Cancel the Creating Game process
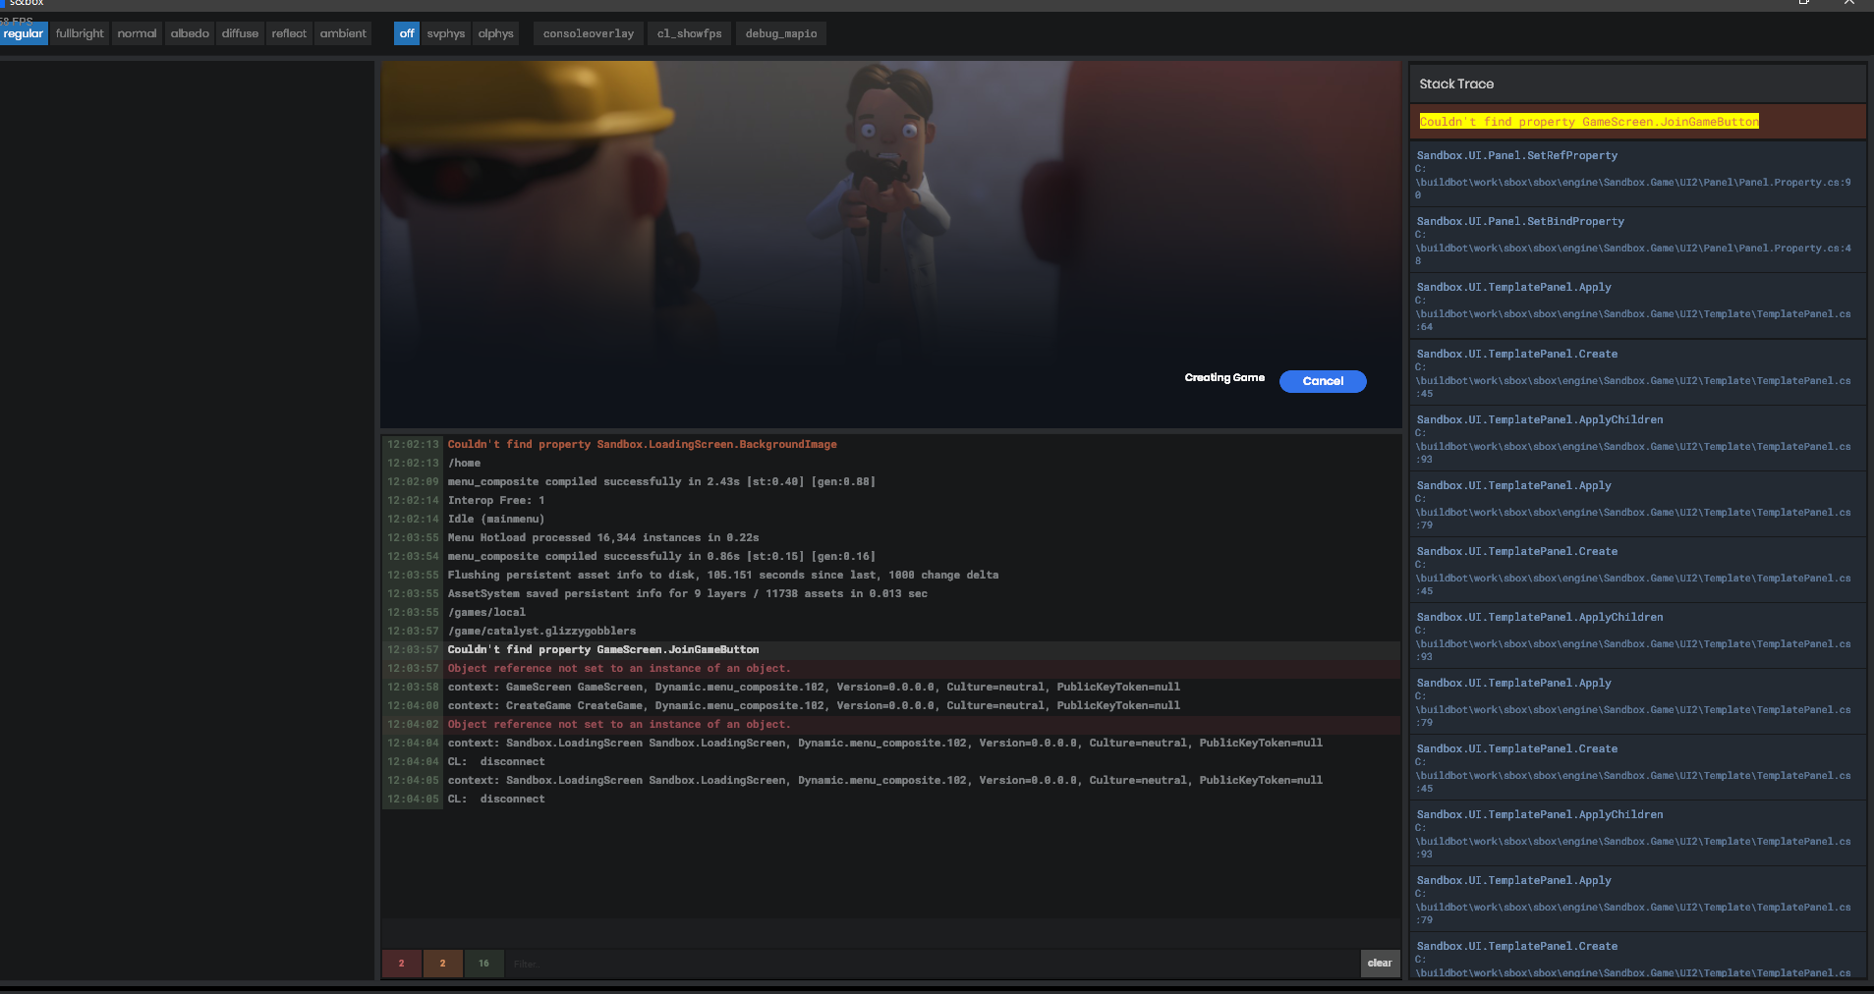1874x994 pixels. pos(1322,381)
